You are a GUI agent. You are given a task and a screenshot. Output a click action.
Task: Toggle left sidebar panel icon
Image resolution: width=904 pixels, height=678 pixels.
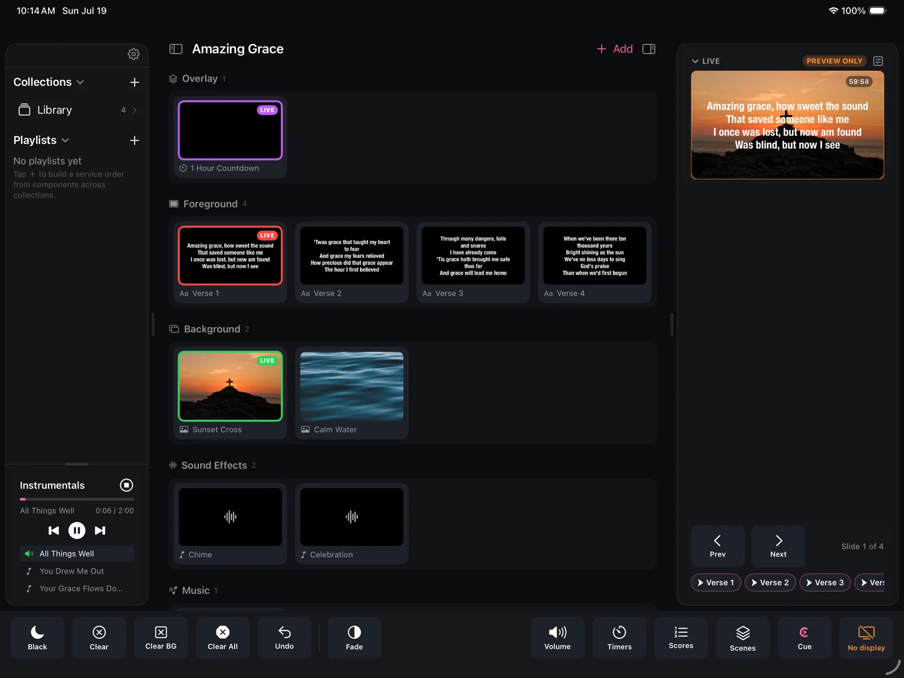click(176, 49)
